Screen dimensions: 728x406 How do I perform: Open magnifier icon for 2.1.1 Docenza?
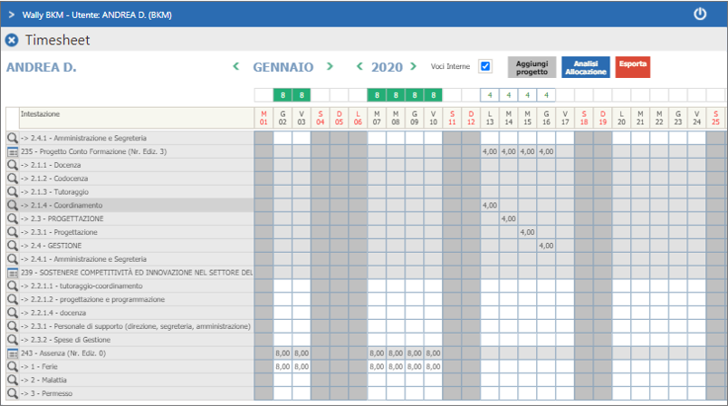(13, 165)
